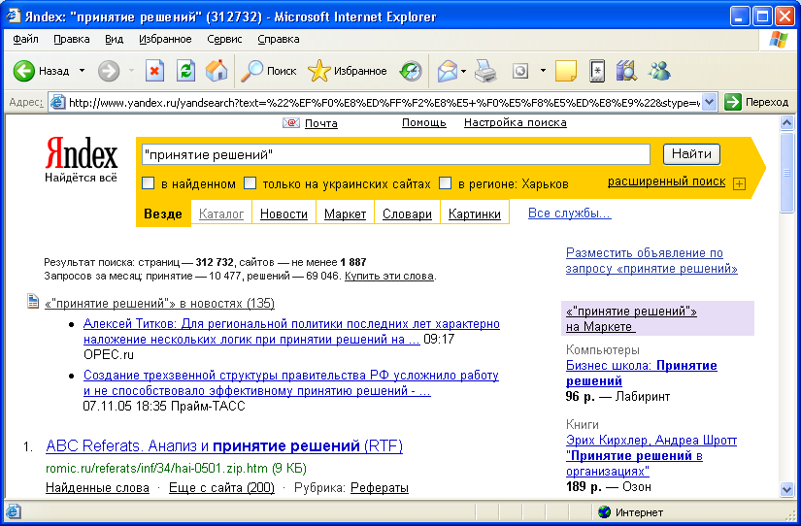Switch to the Словари tab
This screenshot has width=801, height=526.
[407, 214]
